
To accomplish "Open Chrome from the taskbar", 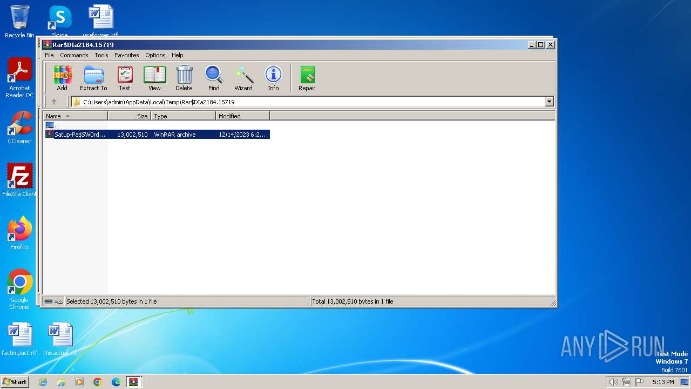I will pos(98,382).
